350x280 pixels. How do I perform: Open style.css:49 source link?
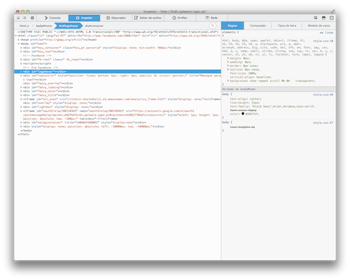[x=323, y=94]
